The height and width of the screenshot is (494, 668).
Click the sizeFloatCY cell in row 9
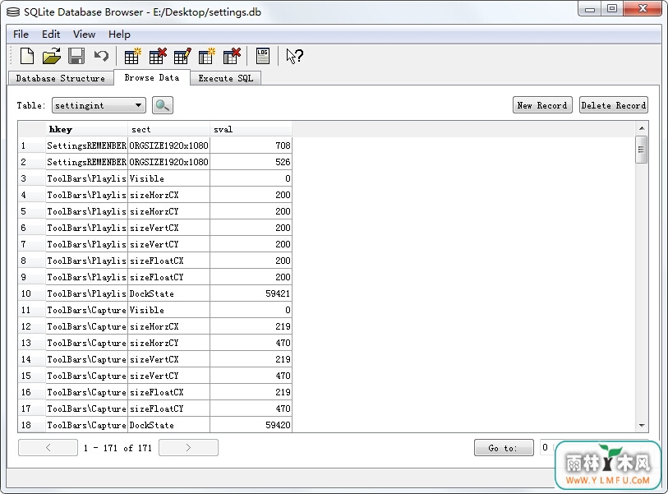pyautogui.click(x=168, y=278)
